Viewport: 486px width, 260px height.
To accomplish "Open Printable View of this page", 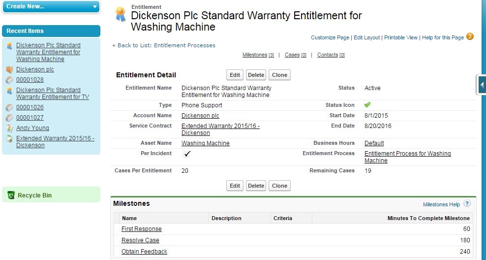I will (x=400, y=37).
